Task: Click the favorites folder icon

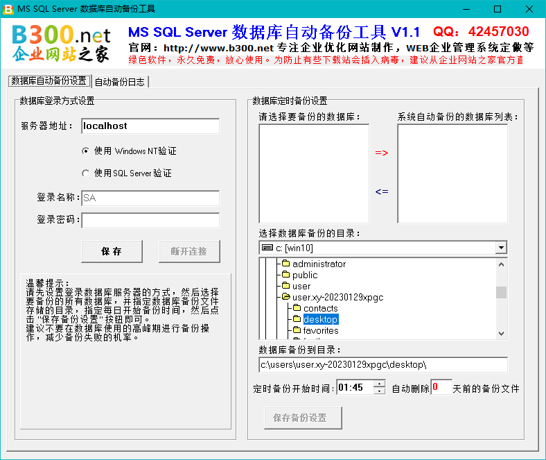Action: [x=297, y=330]
